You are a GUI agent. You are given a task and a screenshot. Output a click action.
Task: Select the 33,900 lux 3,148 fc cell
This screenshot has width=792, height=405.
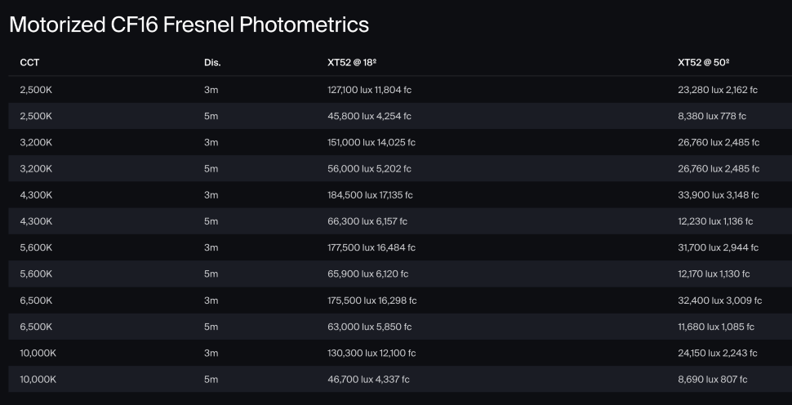click(x=719, y=195)
